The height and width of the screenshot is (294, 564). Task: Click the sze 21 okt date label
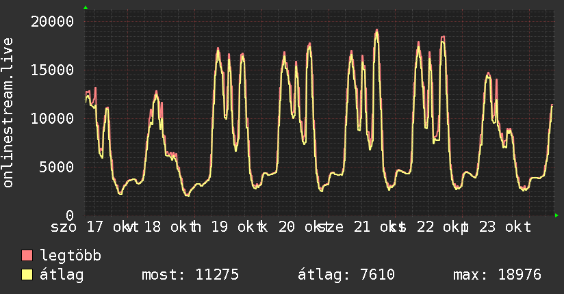click(363, 227)
